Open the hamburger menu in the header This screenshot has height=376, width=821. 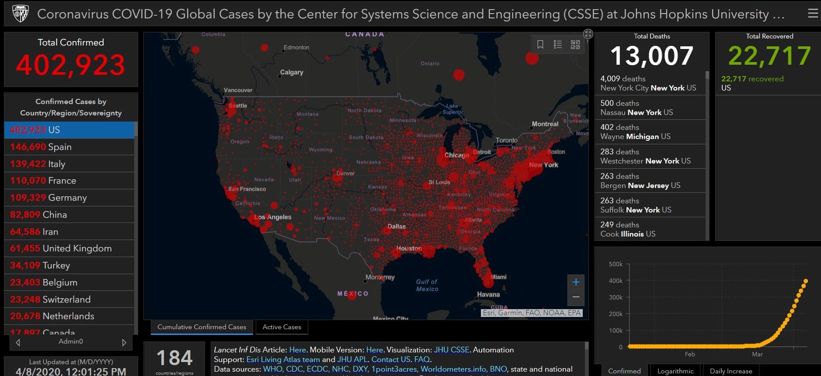point(813,14)
